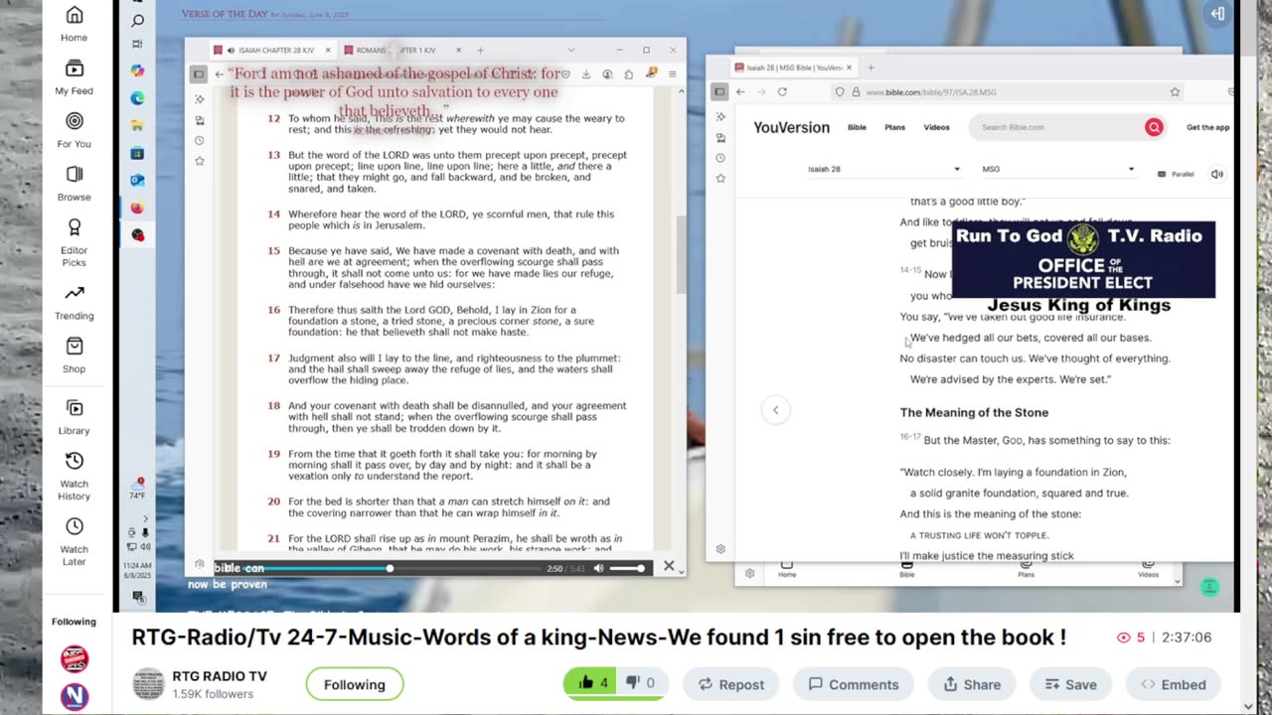Image resolution: width=1272 pixels, height=715 pixels.
Task: Open the YouVersion Bible menu
Action: point(857,127)
